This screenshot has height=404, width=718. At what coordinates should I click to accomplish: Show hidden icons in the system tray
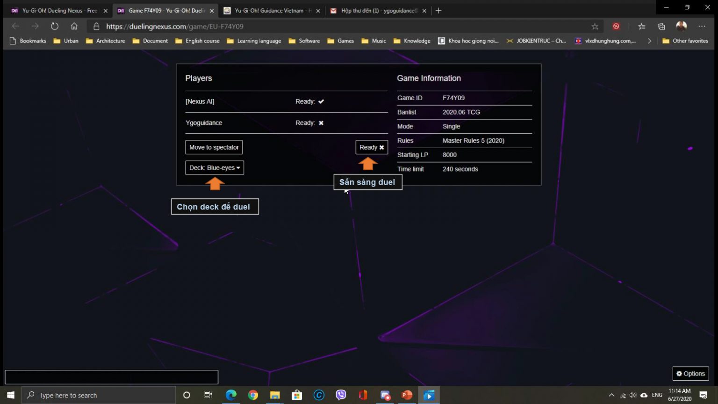click(611, 395)
